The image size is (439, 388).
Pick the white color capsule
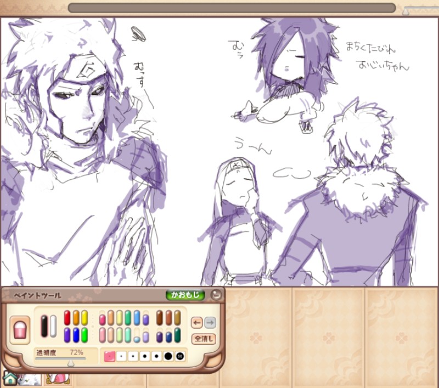tap(53, 326)
